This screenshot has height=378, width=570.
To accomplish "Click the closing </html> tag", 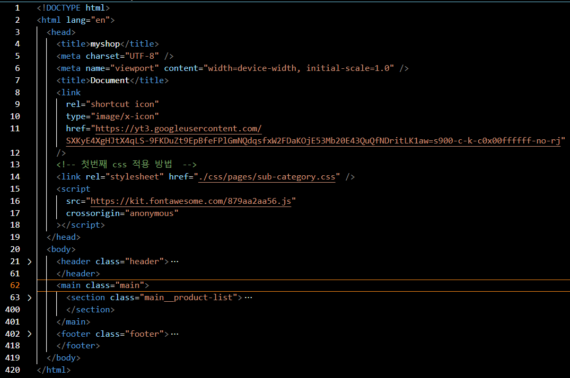I will [54, 370].
